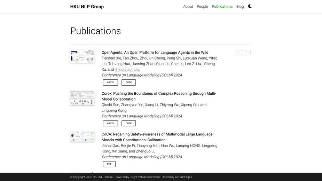Follow the Jekyll link in footer
Image resolution: width=322 pixels, height=181 pixels.
pyautogui.click(x=133, y=177)
